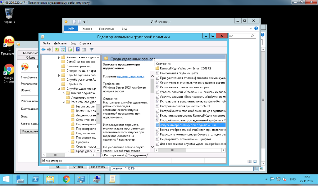The width and height of the screenshot is (318, 186).
Task: Click the Export list toolbar icon
Action: pos(70,50)
